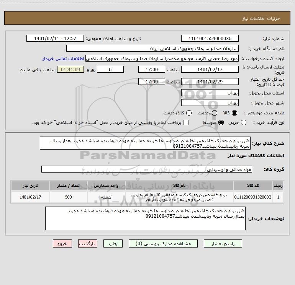Viewport: 295px width, 285px height.
Task: Click the request creator field محمد رضا حجتی
Action: pyautogui.click(x=162, y=58)
